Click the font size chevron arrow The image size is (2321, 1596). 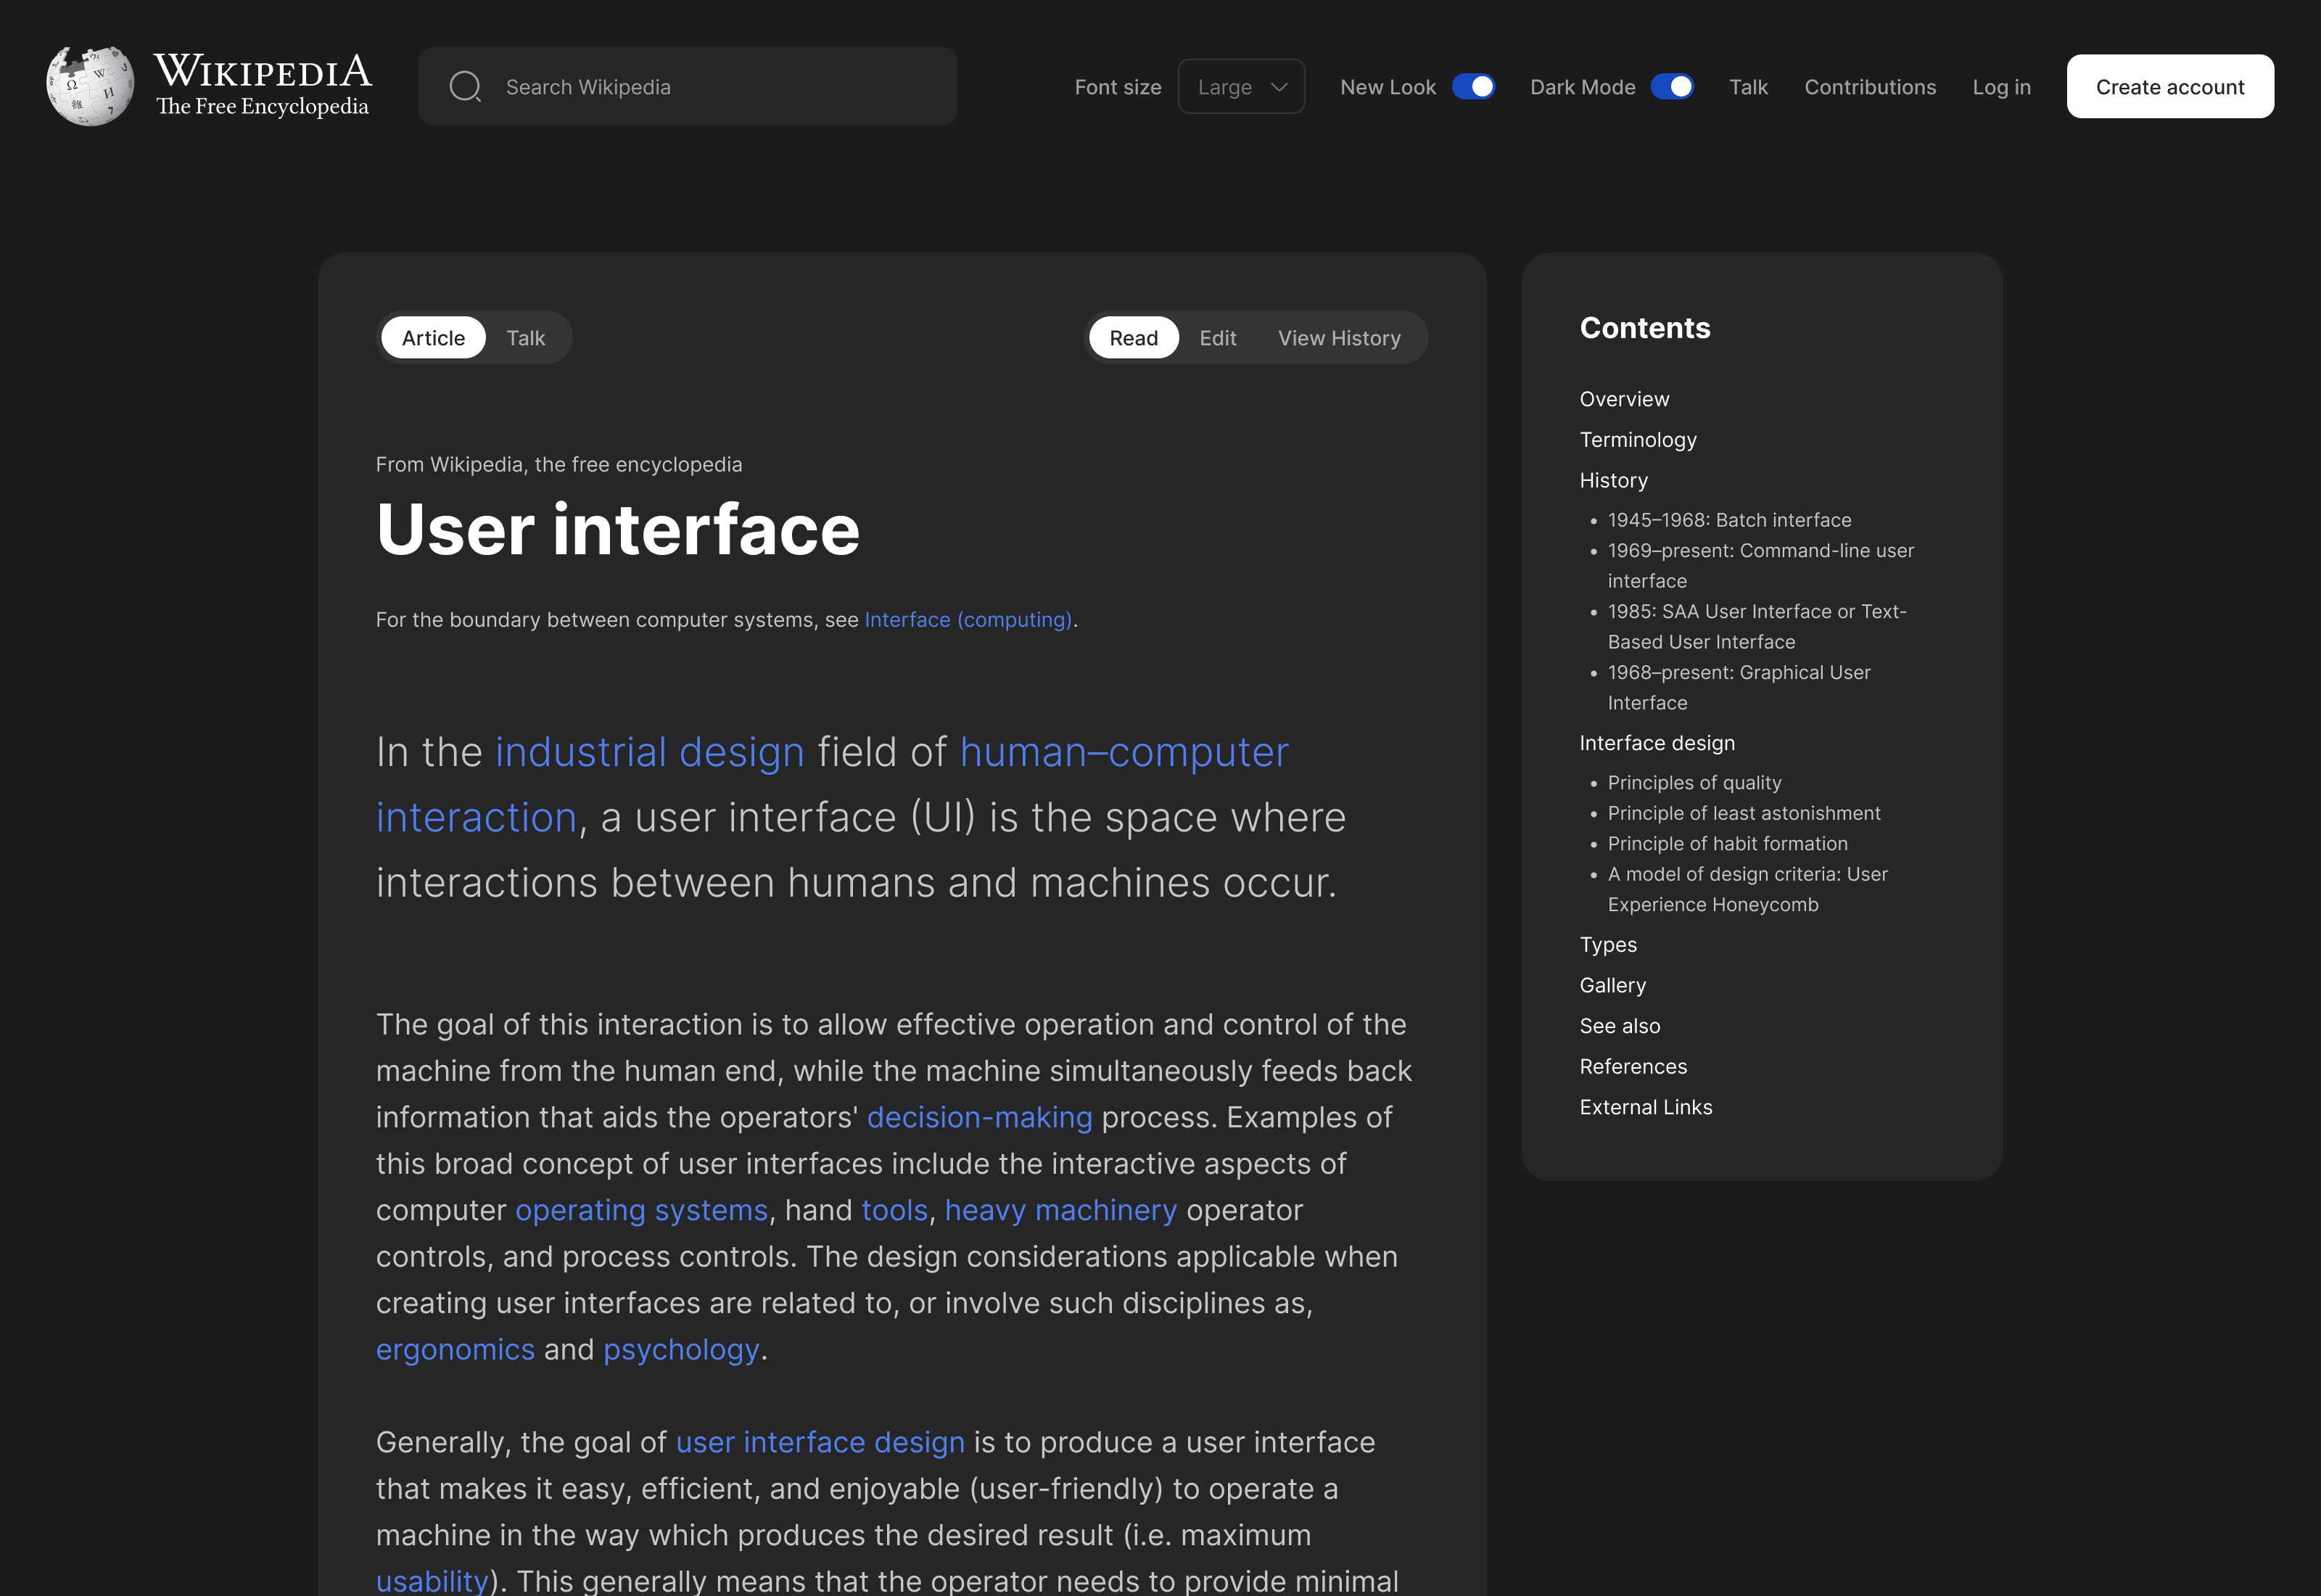click(x=1279, y=87)
